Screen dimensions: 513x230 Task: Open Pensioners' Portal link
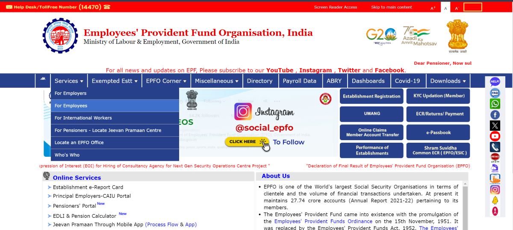pyautogui.click(x=74, y=206)
